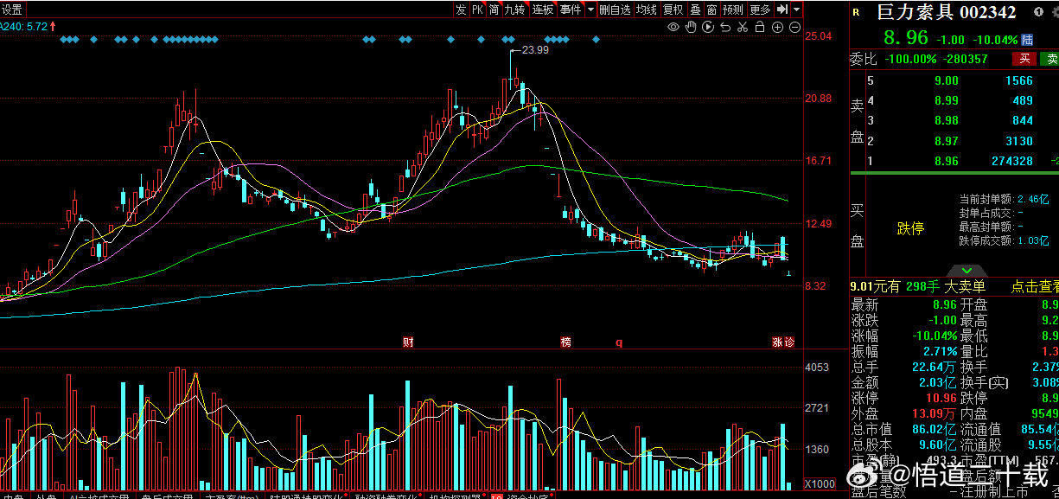
Task: Toggle the chart lock icon
Action: tap(760, 28)
